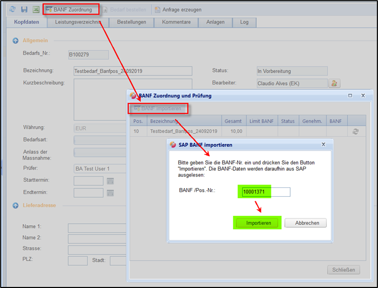
Task: Select the Anlagen tab
Action: coord(215,22)
